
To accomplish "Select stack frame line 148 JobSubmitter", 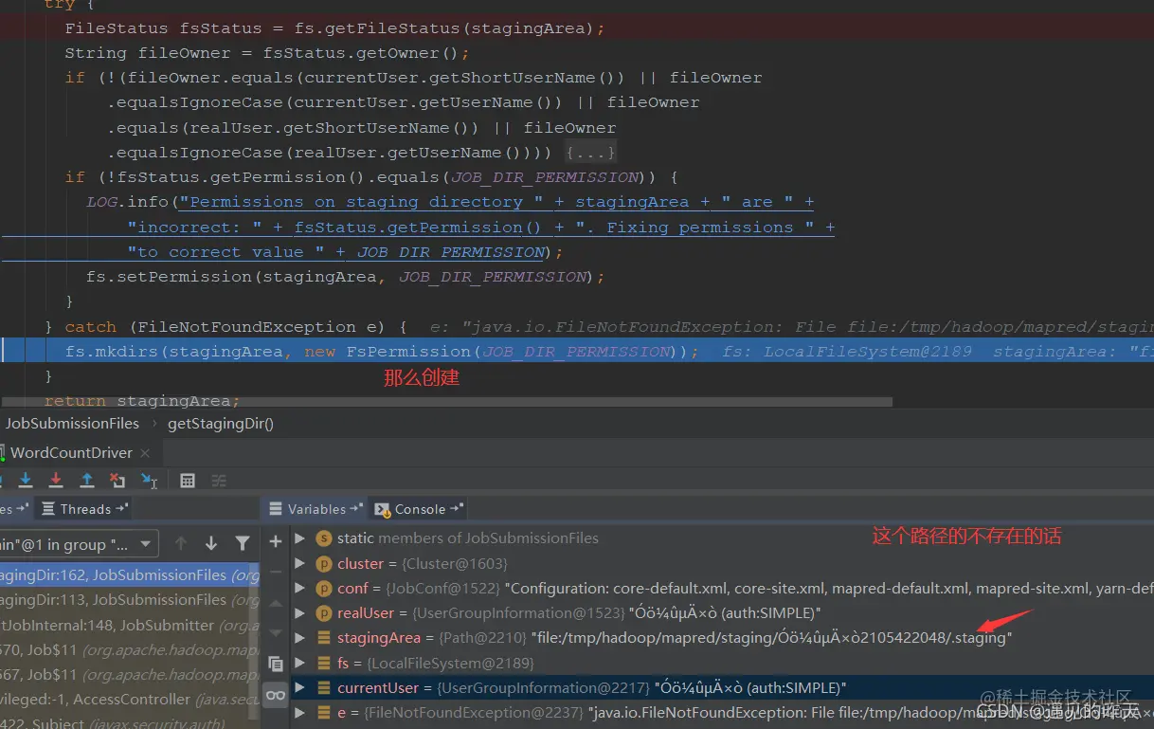I will 129,625.
